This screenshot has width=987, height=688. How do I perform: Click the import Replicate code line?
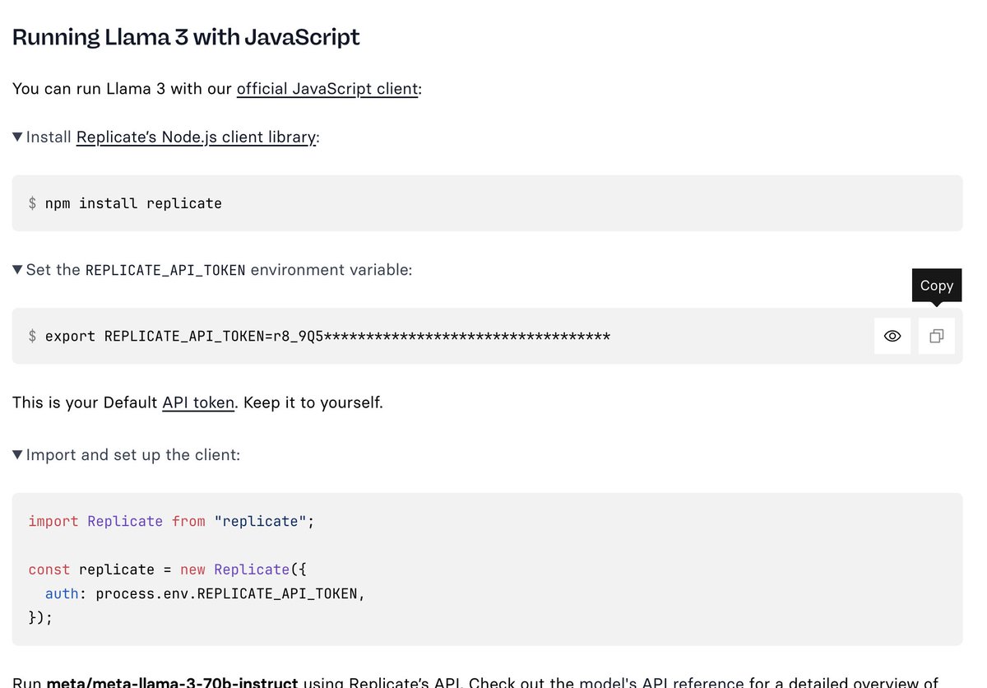point(171,521)
